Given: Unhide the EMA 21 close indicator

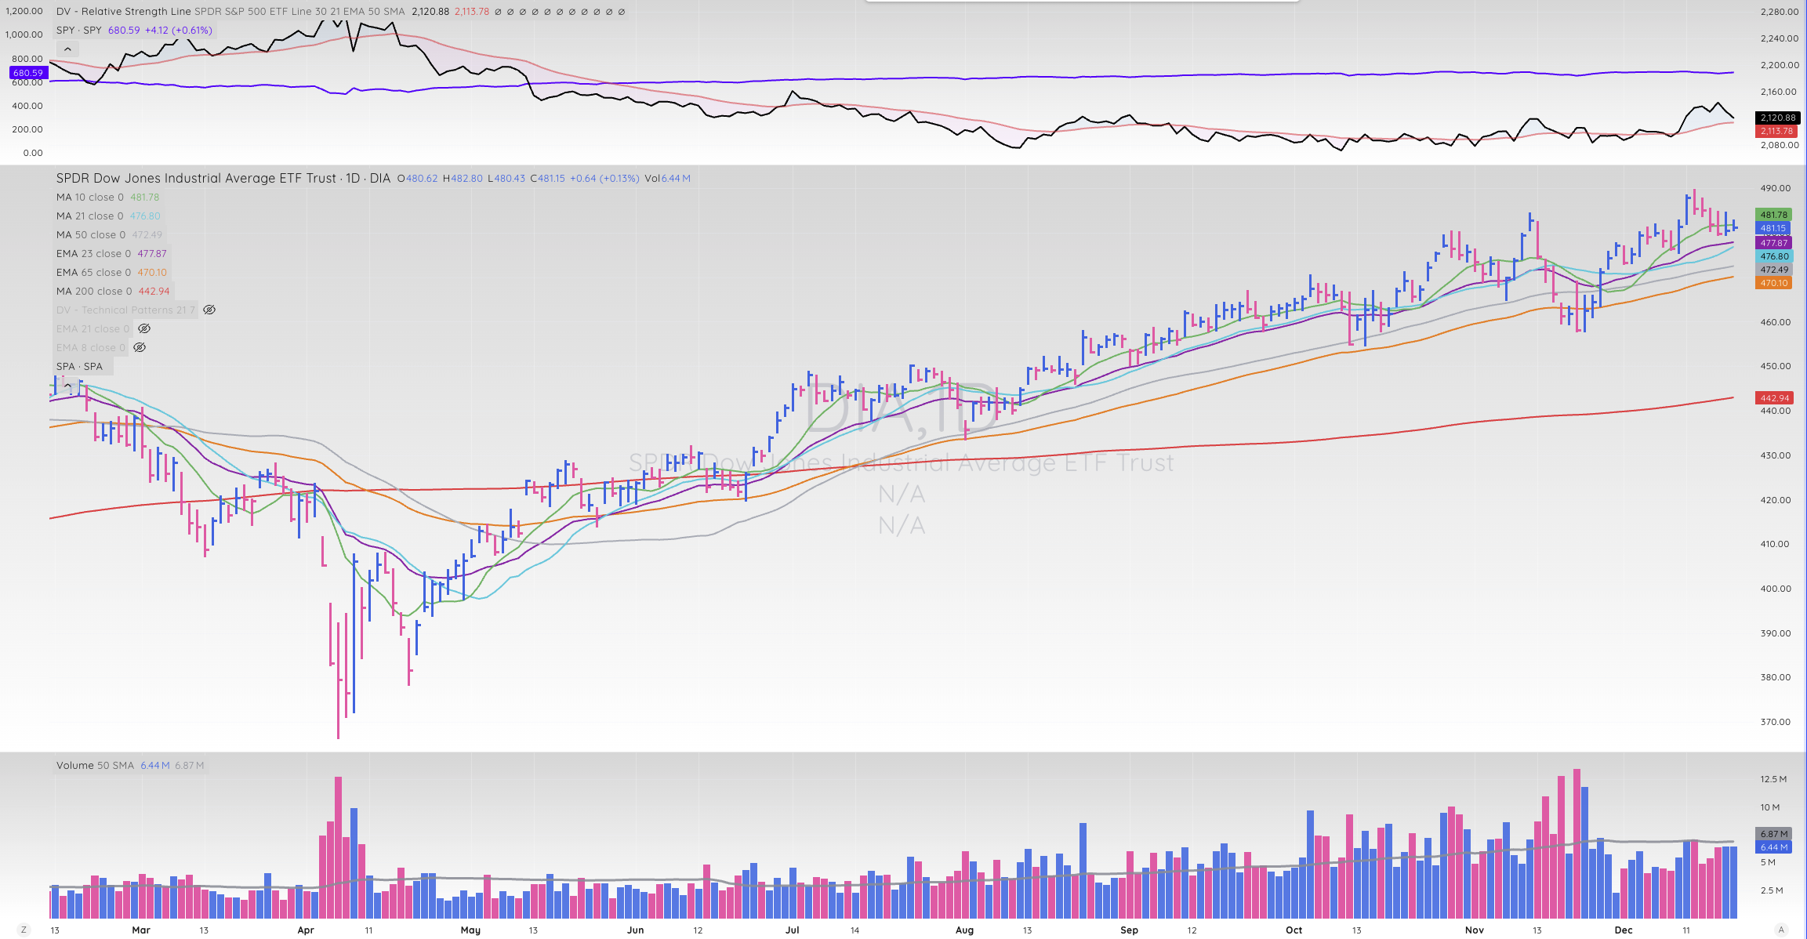Looking at the screenshot, I should [x=144, y=329].
